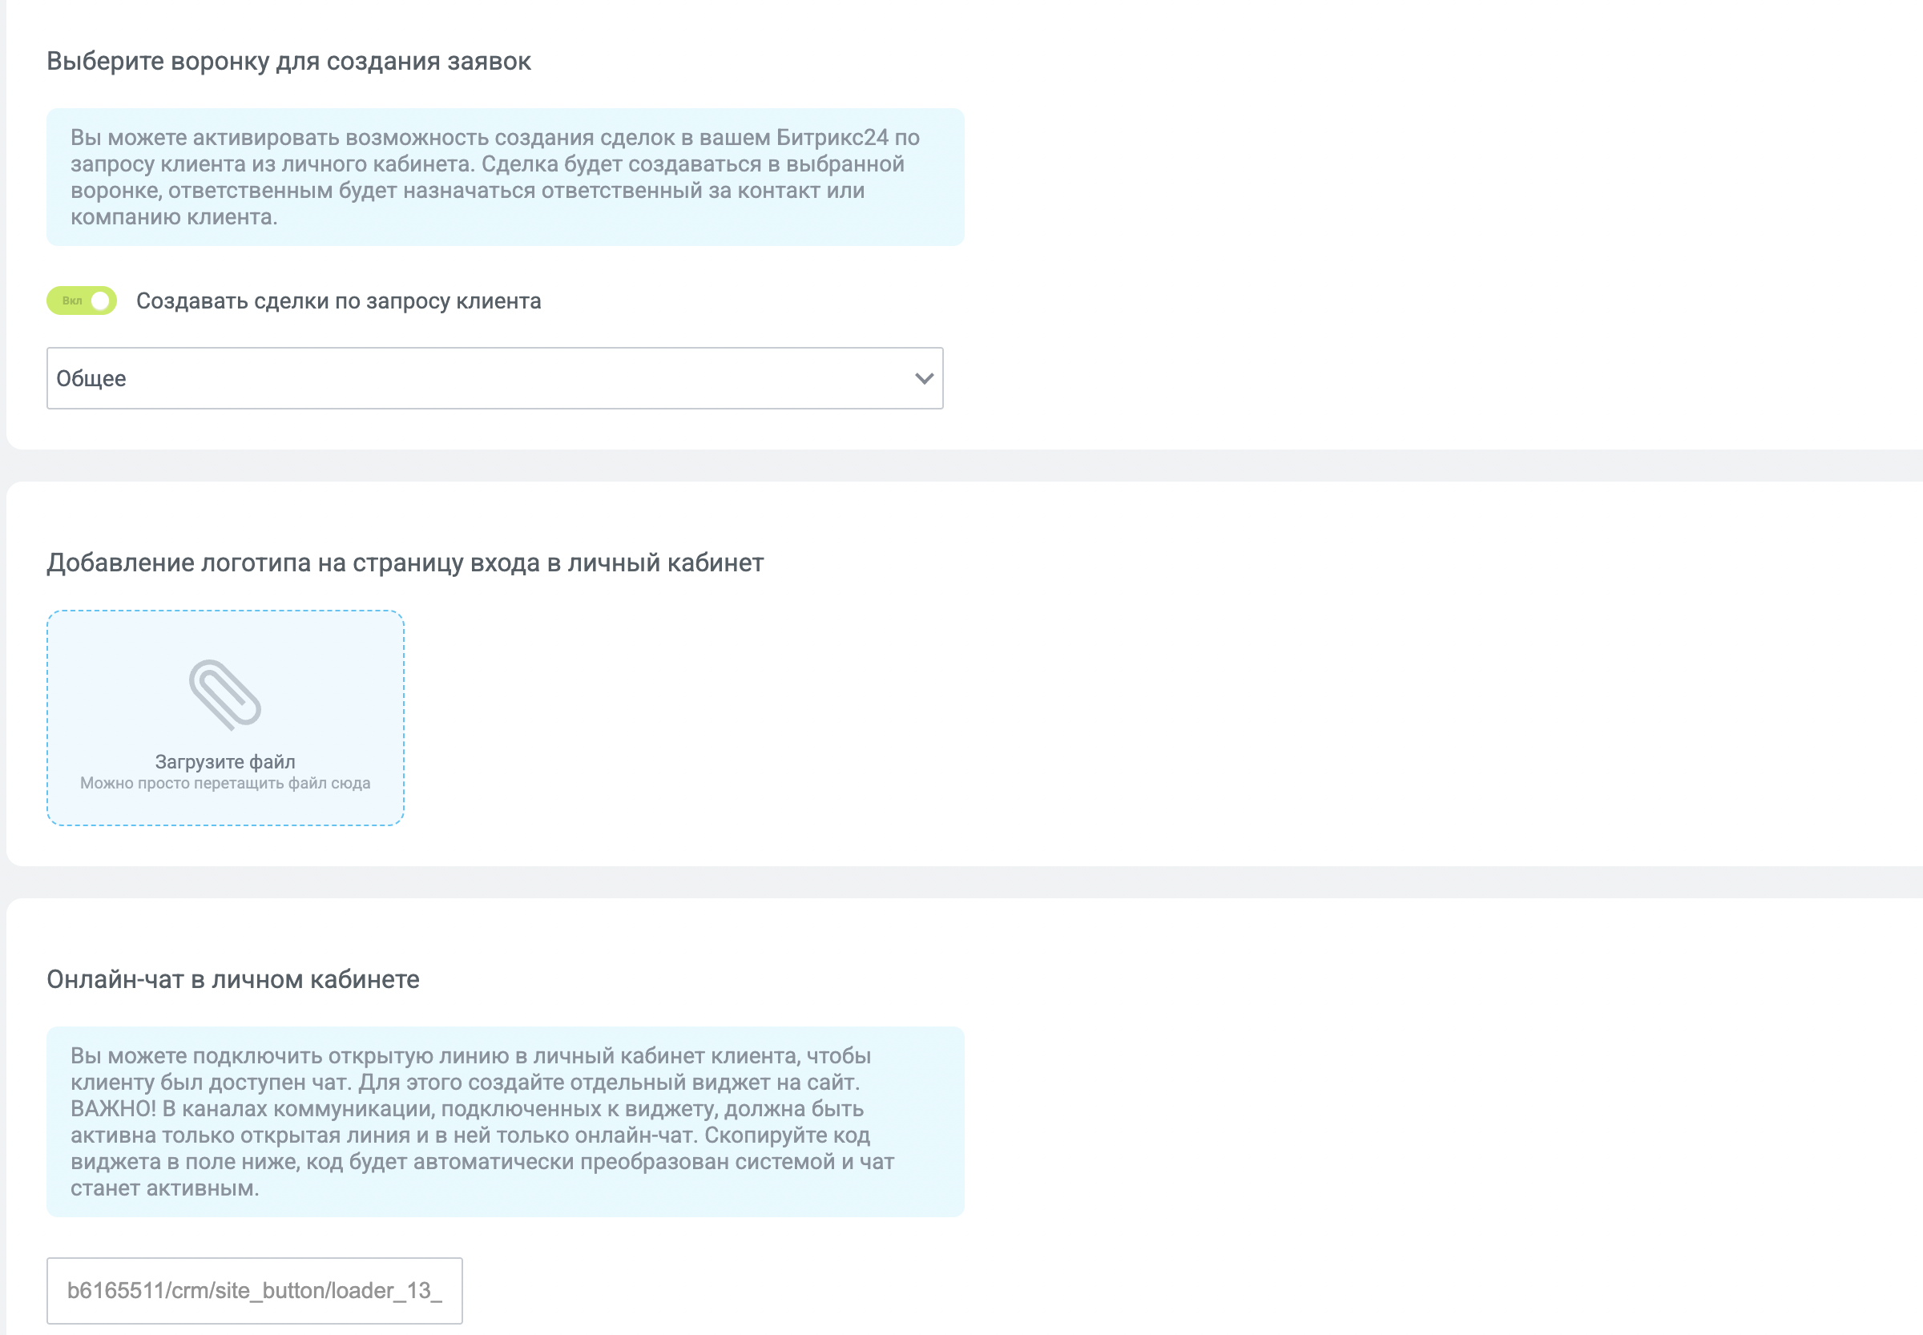The width and height of the screenshot is (1923, 1335).
Task: Click the blue info box about Битрикс24 deals
Action: (506, 177)
